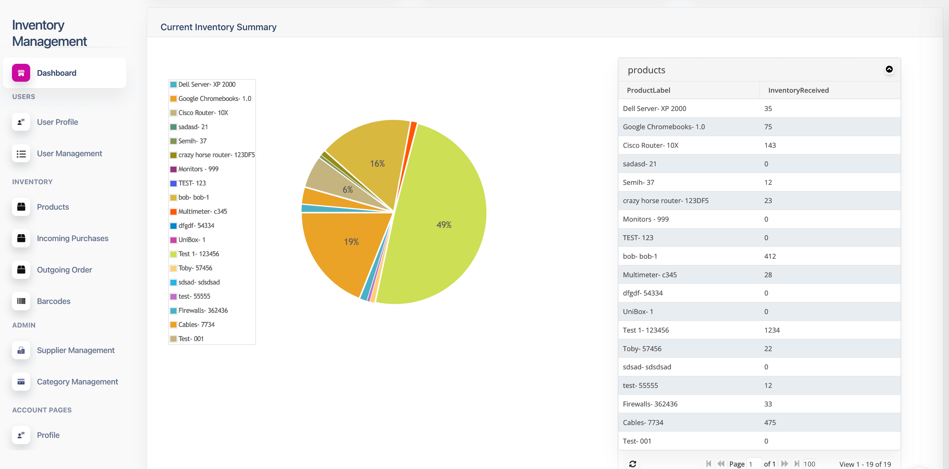949x469 pixels.
Task: Click the User Profile icon
Action: tap(21, 122)
